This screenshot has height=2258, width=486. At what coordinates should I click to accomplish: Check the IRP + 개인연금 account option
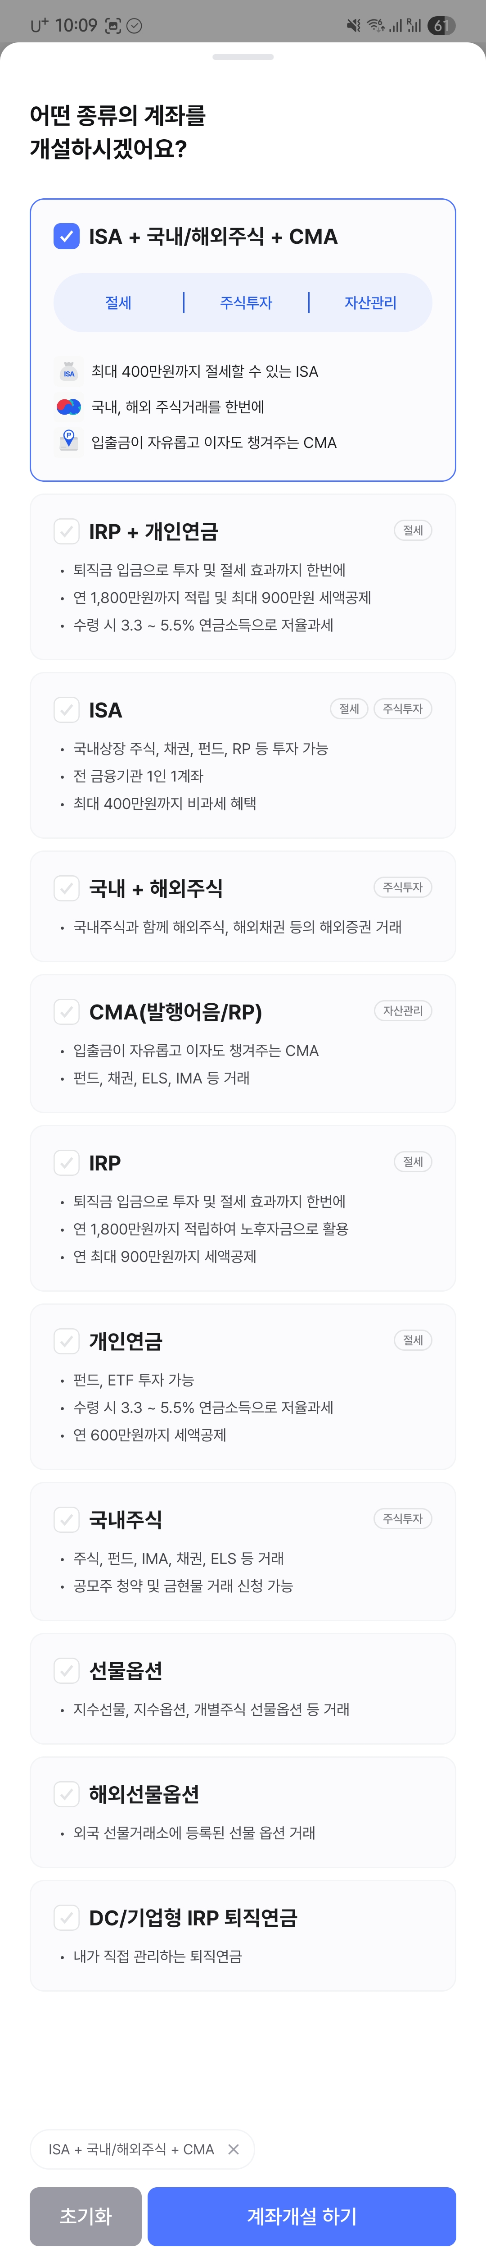(67, 531)
